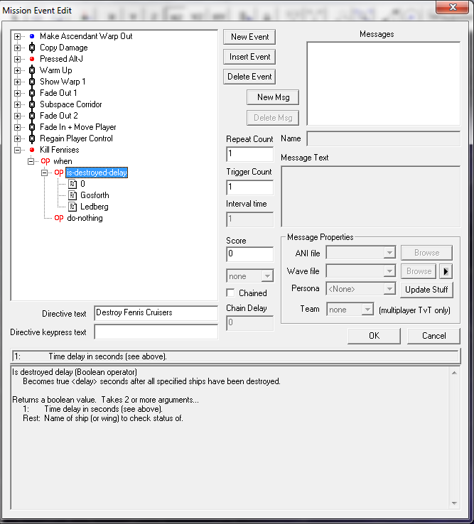Expand the Copy Damage event

click(x=17, y=48)
